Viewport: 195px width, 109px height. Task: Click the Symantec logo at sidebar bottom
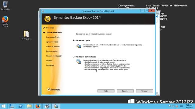click(54, 89)
